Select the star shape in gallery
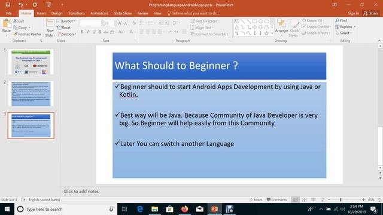This screenshot has width=383, height=215. 266,33
